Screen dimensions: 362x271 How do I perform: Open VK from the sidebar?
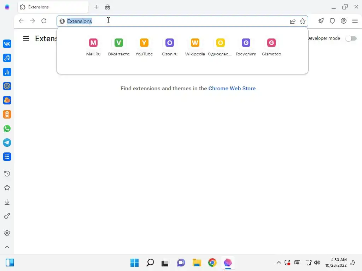[x=7, y=44]
